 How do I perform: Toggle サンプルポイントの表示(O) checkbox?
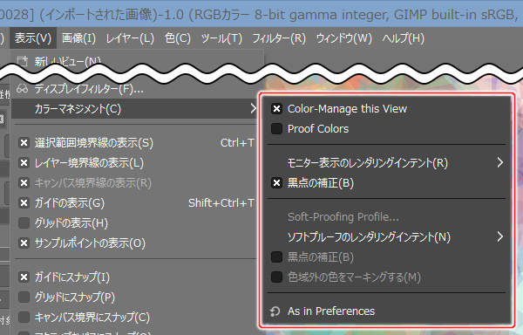(x=24, y=243)
